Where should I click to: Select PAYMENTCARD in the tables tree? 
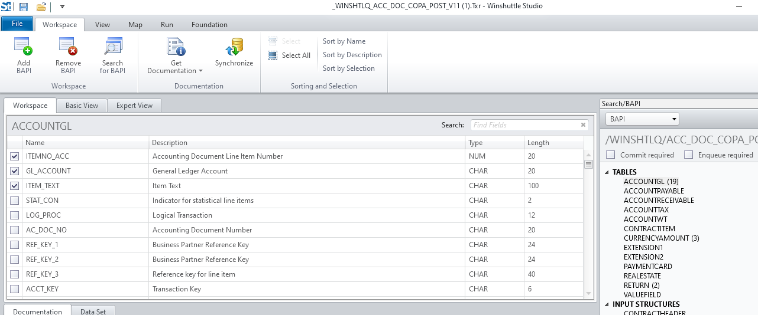click(x=648, y=267)
